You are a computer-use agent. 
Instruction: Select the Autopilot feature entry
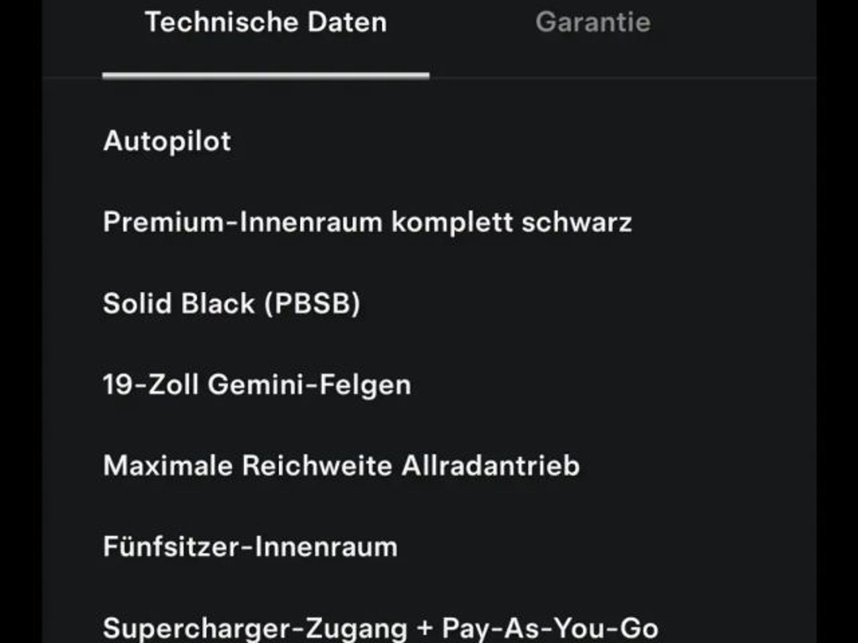[x=167, y=141]
